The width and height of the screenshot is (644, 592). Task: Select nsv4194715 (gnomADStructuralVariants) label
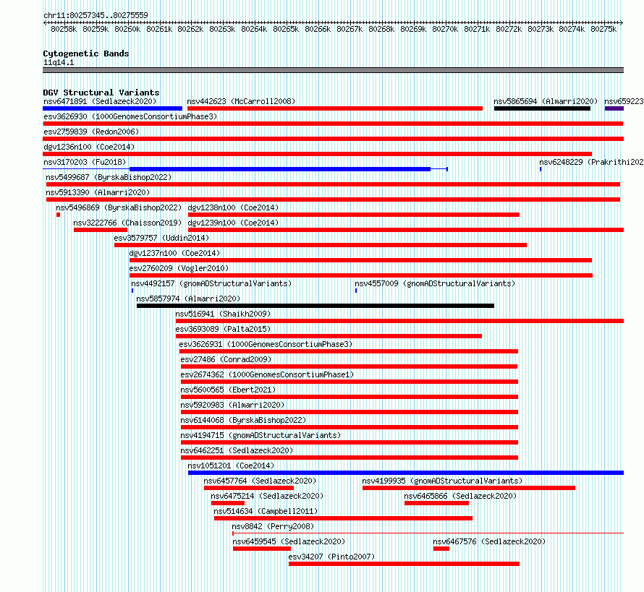tap(260, 435)
